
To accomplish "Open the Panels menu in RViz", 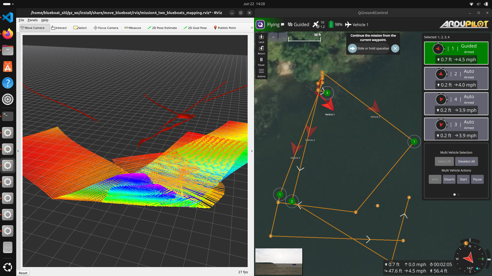I will point(33,20).
